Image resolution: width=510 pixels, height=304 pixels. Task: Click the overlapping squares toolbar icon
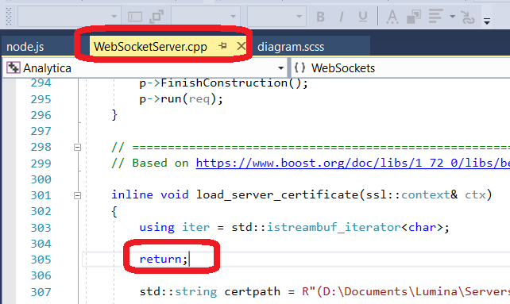pos(156,17)
